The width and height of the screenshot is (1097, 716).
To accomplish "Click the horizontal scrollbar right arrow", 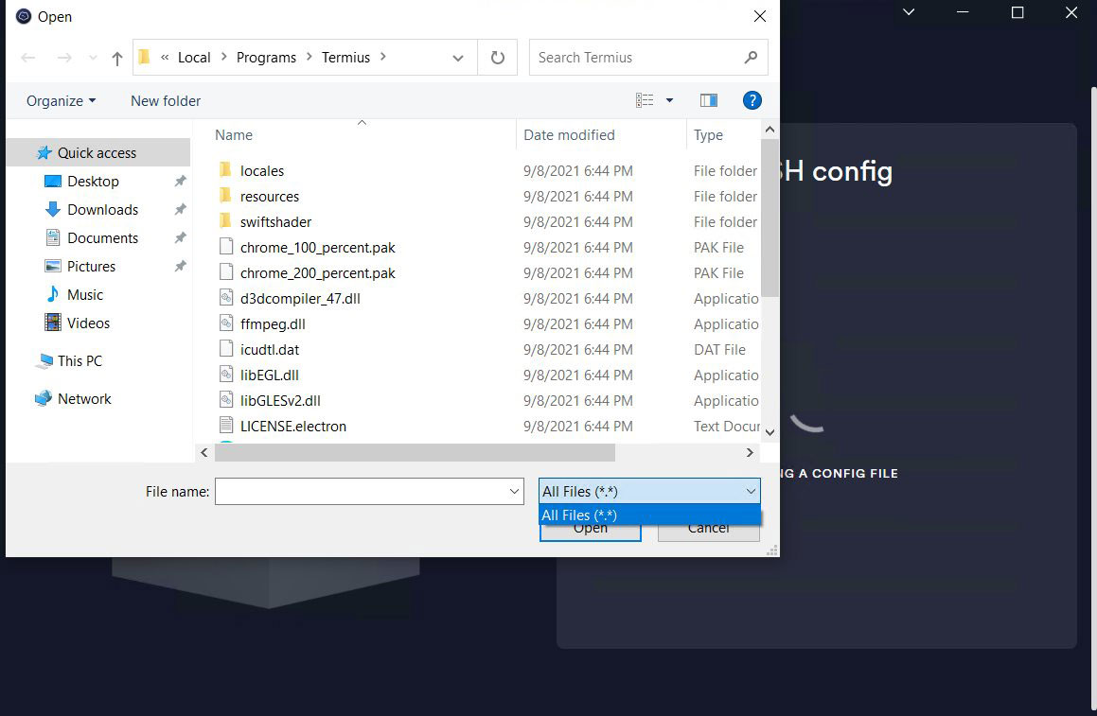I will [750, 452].
